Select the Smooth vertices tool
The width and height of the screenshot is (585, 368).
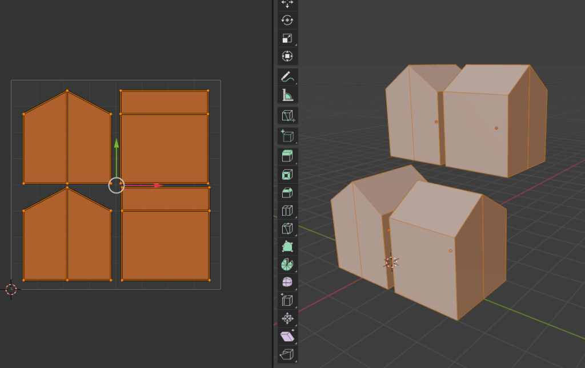287,282
